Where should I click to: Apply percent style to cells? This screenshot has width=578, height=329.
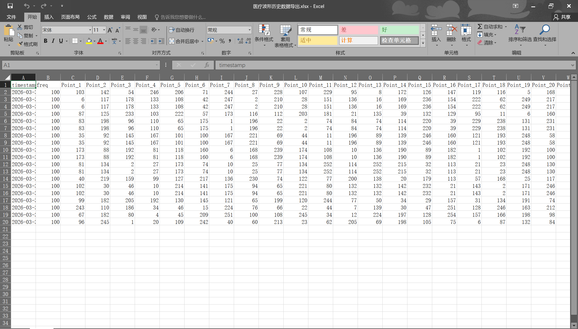click(222, 41)
